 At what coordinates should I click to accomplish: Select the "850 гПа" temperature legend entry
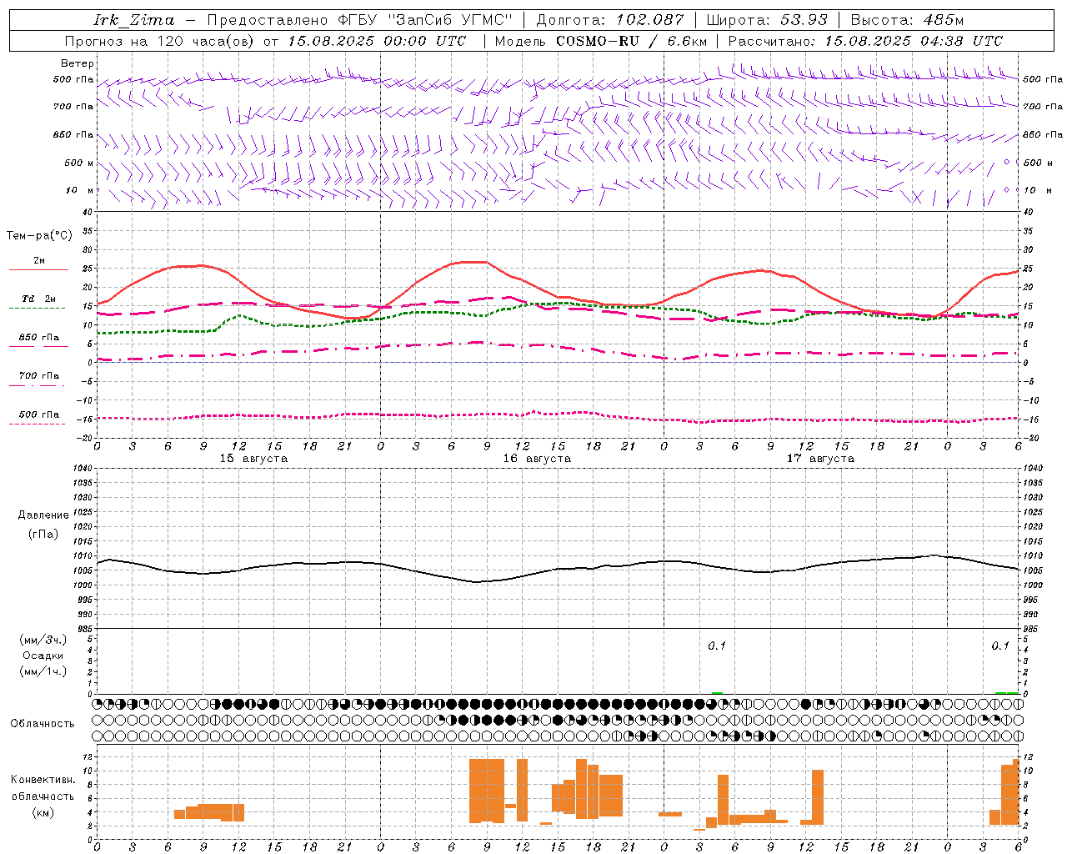(x=38, y=337)
